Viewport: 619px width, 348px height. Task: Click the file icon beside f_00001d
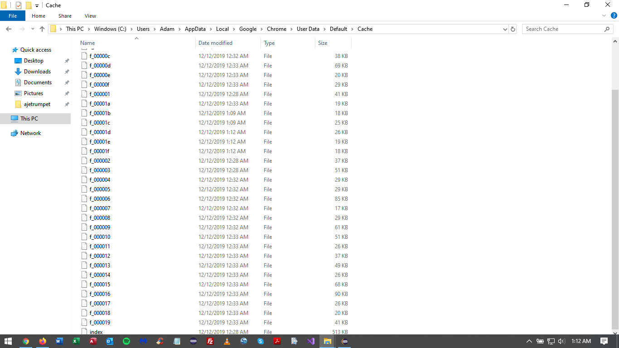tap(84, 132)
